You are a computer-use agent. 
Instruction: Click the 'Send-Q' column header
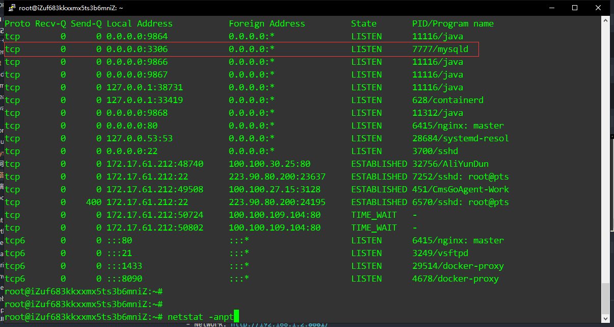[x=86, y=23]
